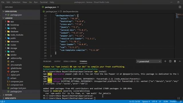The height and width of the screenshot is (103, 183).
Task: Change encoding via UTF-8 status item
Action: pos(154,102)
